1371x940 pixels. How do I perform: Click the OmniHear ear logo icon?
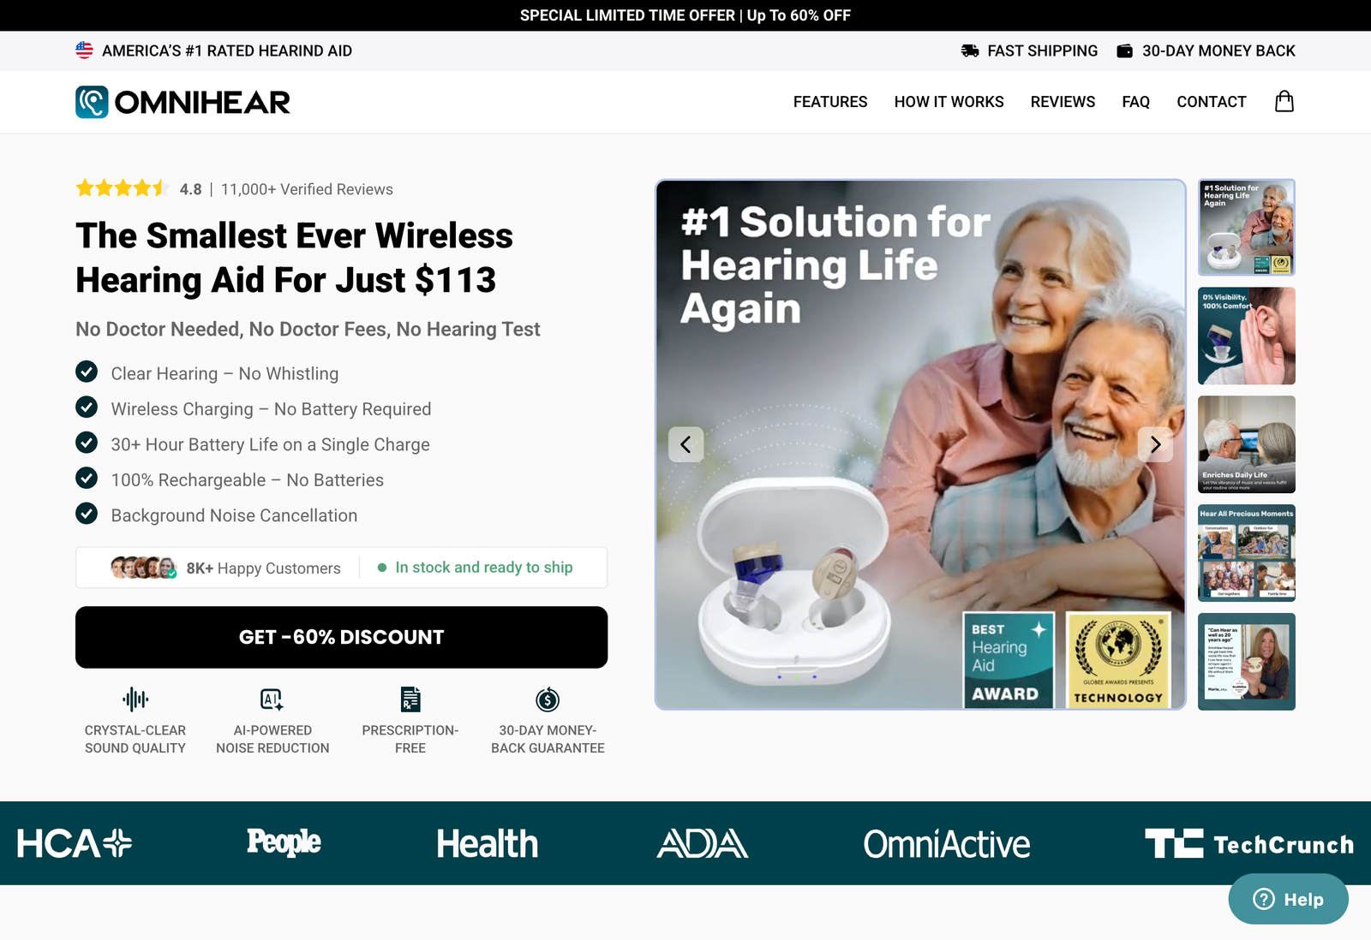[92, 102]
